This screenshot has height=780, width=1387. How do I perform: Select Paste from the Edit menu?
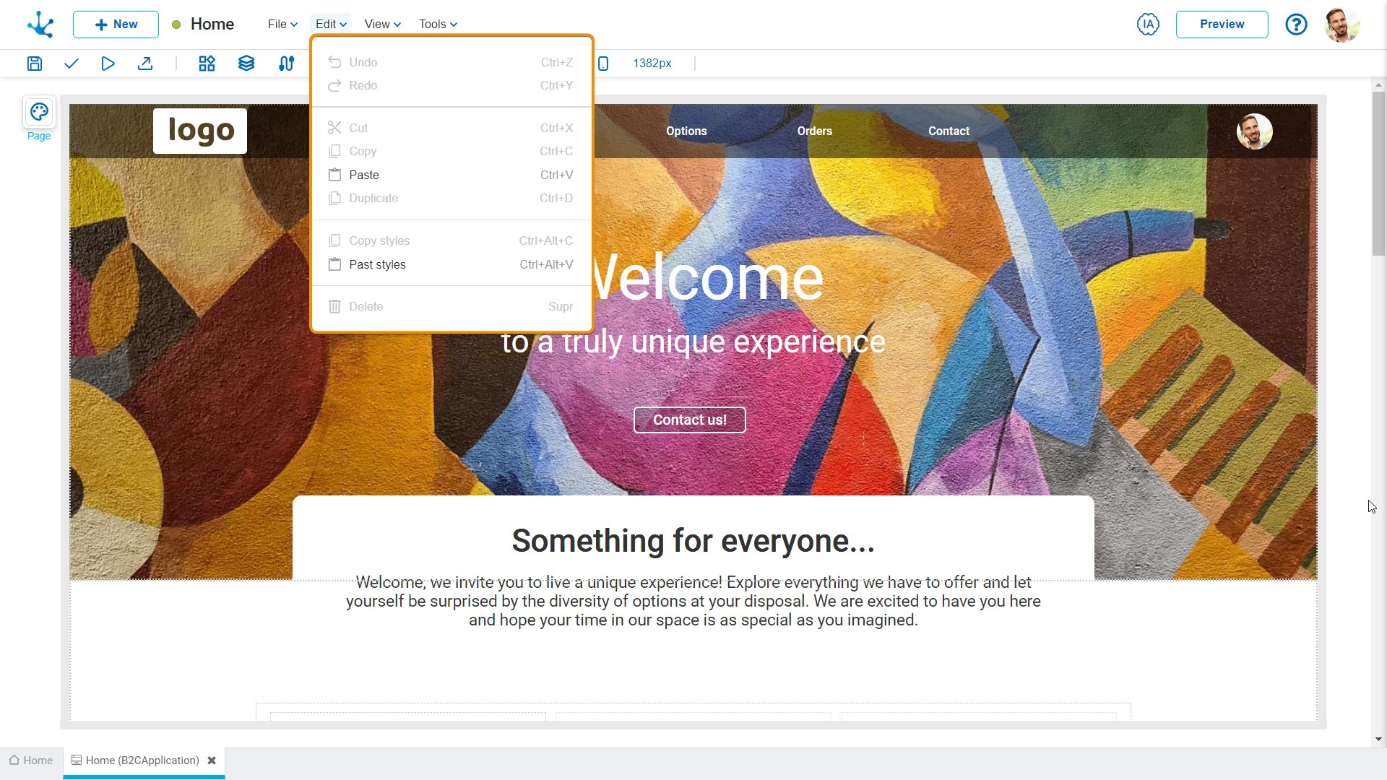pyautogui.click(x=363, y=175)
